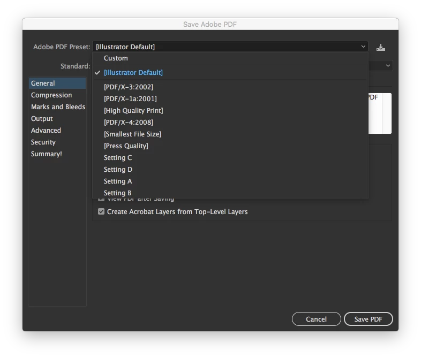This screenshot has width=421, height=358.
Task: Choose the [Press Quality] preset
Action: (230, 146)
